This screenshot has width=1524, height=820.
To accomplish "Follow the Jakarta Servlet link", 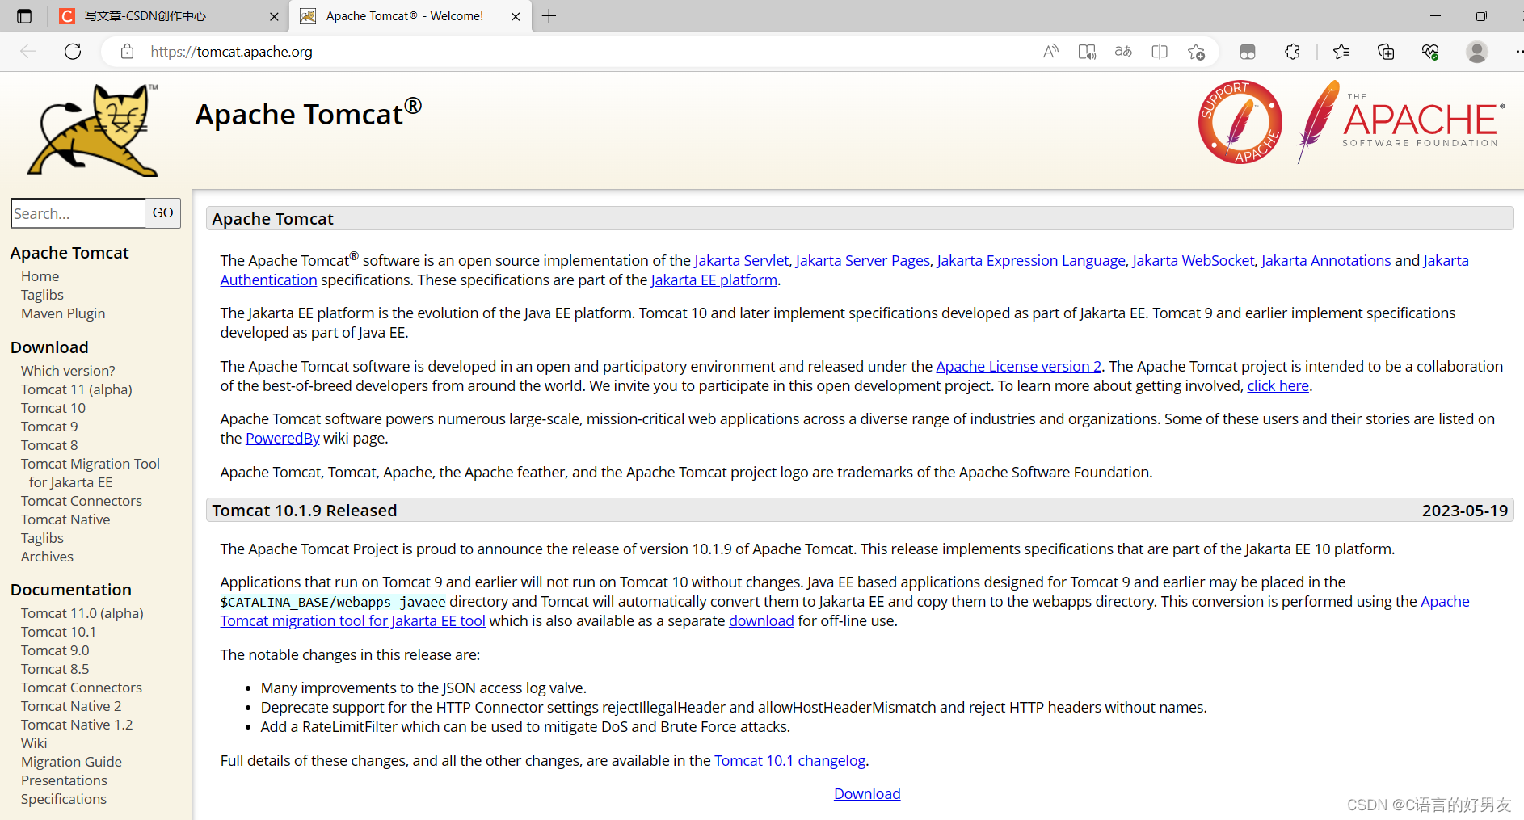I will pos(741,260).
